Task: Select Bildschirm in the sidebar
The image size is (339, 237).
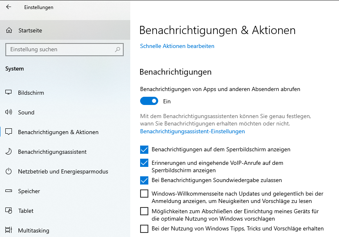Action: coord(65,93)
